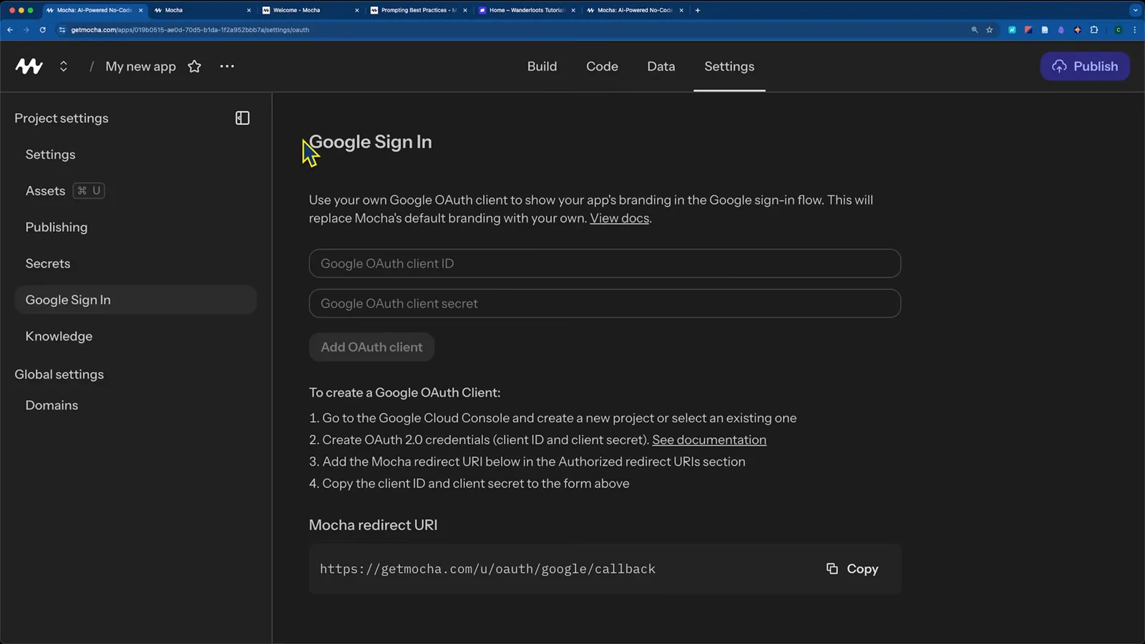
Task: Expand the tab search dropdown arrow
Action: click(1136, 10)
